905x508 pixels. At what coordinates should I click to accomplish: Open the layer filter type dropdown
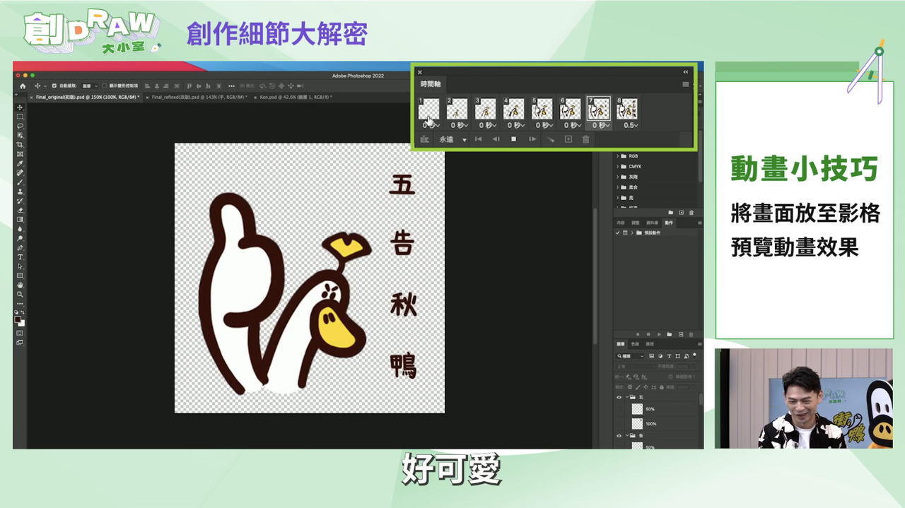point(629,356)
